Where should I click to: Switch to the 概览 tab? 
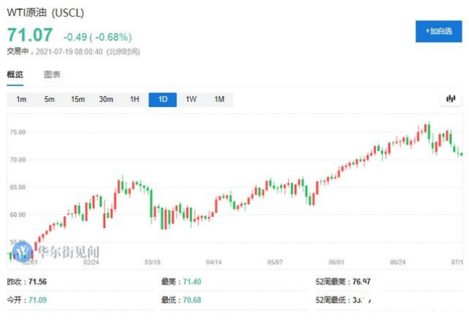tap(15, 75)
